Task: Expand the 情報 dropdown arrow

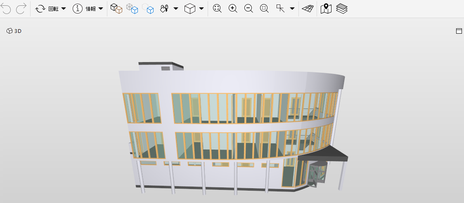Action: (101, 9)
